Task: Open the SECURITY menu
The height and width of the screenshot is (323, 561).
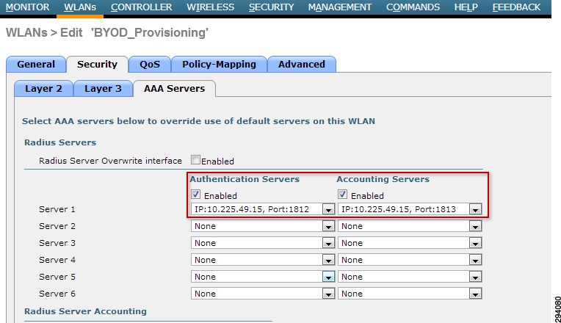Action: point(271,7)
